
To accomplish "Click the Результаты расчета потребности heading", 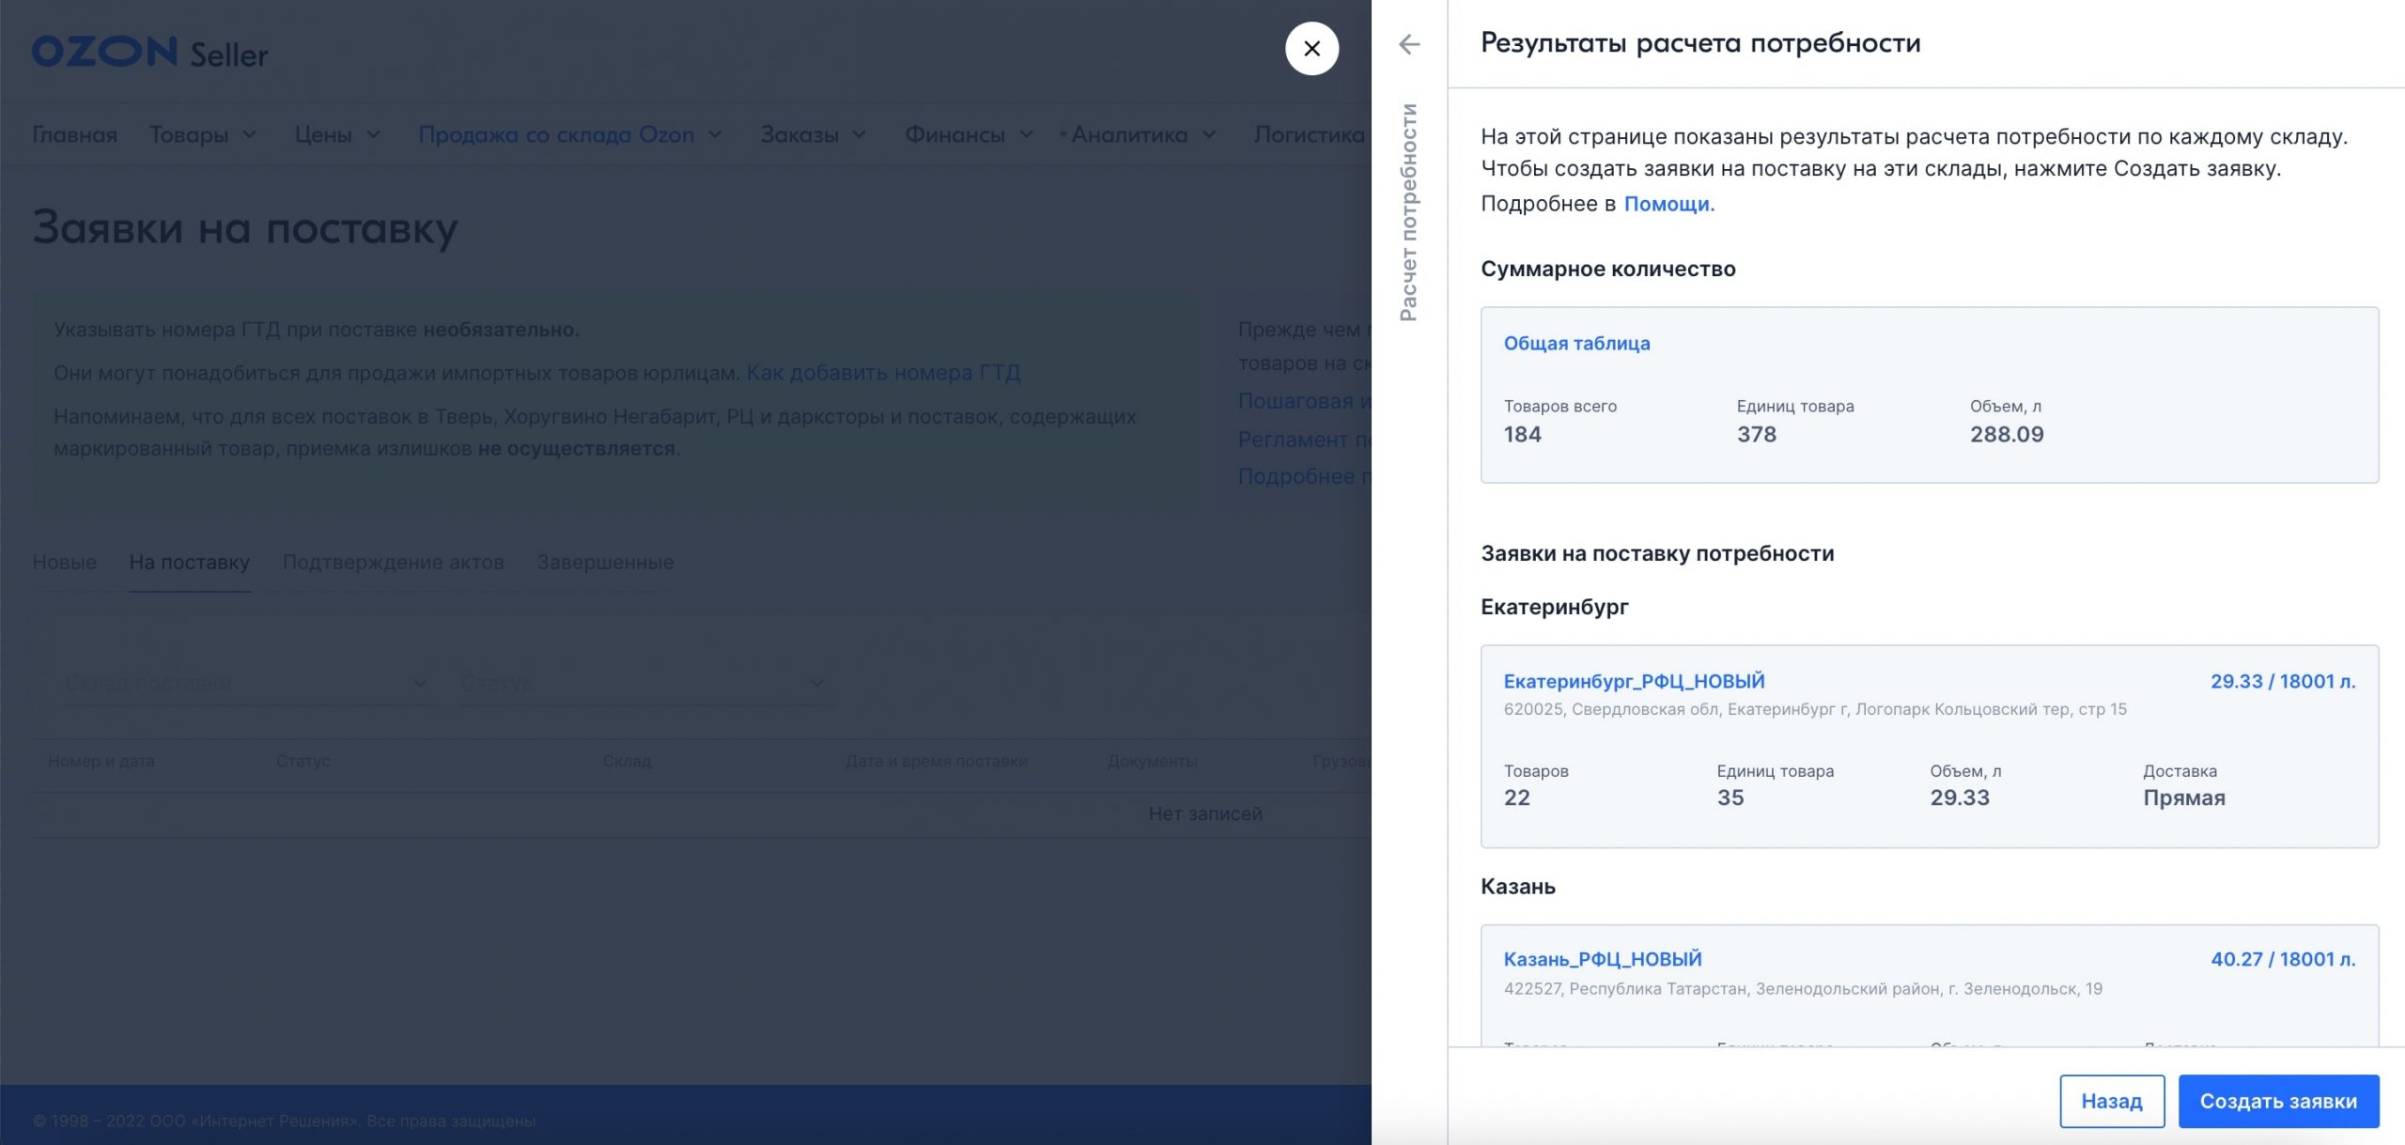I will click(1700, 43).
